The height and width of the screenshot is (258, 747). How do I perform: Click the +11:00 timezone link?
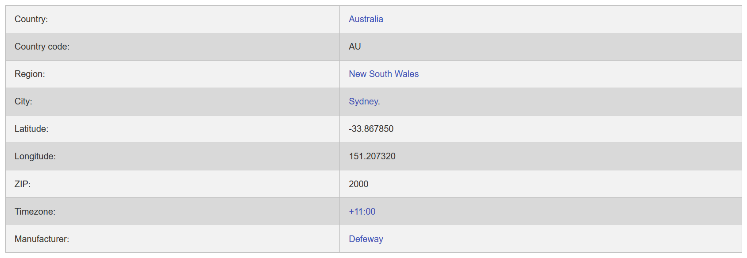362,212
